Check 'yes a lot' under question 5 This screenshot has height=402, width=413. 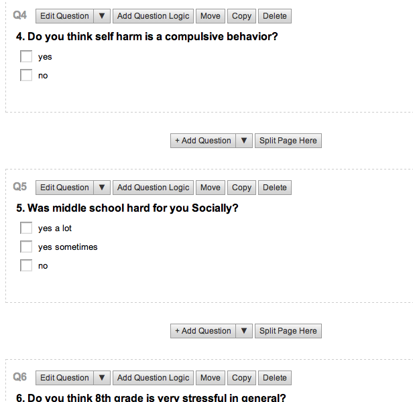26,228
